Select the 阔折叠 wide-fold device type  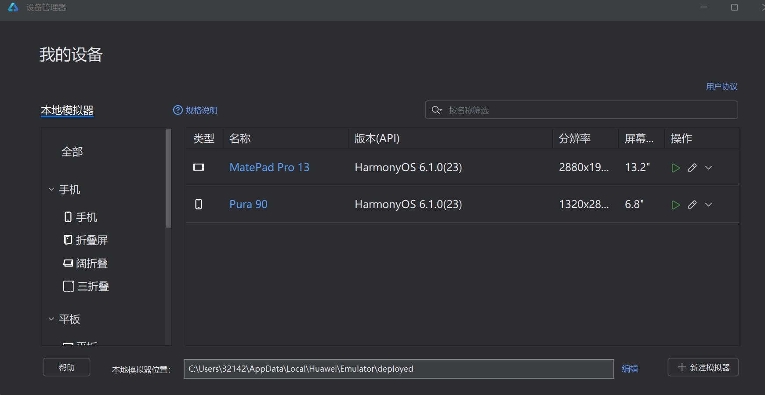click(86, 263)
